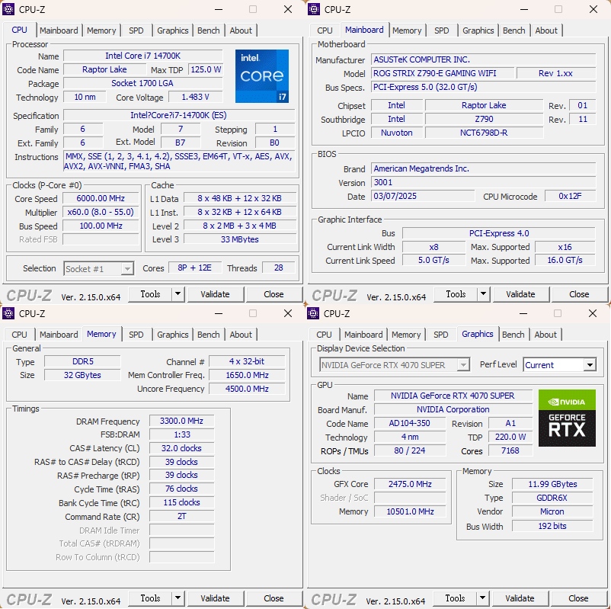The height and width of the screenshot is (609, 611).
Task: Open Tools dropdown arrow in CPU window
Action: click(x=178, y=294)
